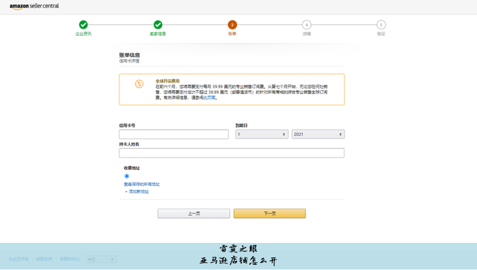Click the step 4 店铺 circle
The height and width of the screenshot is (270, 477).
[306, 25]
